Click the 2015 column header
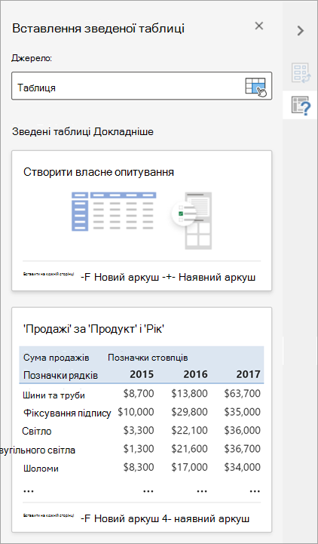The width and height of the screenshot is (318, 544). (142, 374)
